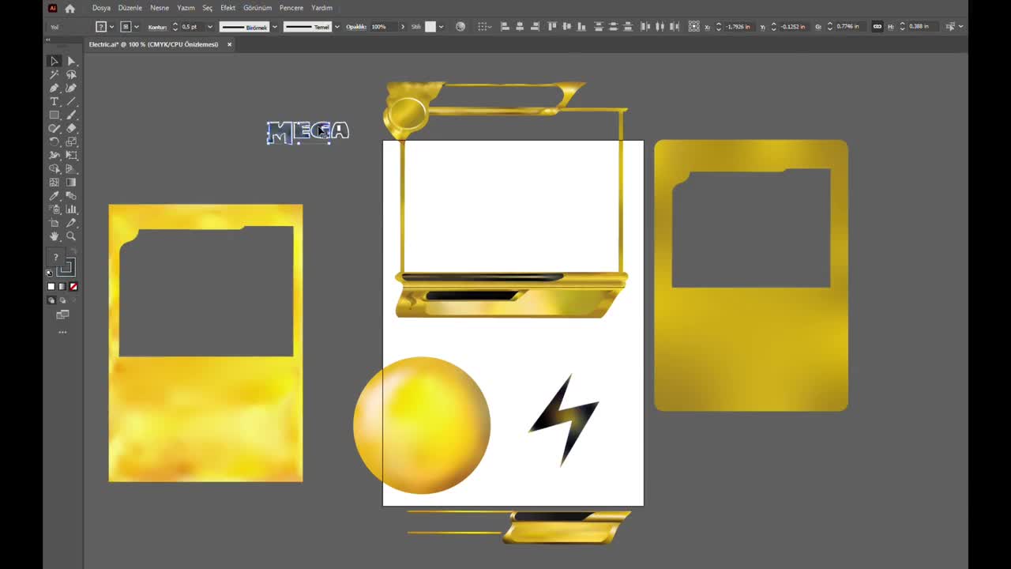The image size is (1011, 569).
Task: Choose the Rotate tool
Action: [x=54, y=141]
